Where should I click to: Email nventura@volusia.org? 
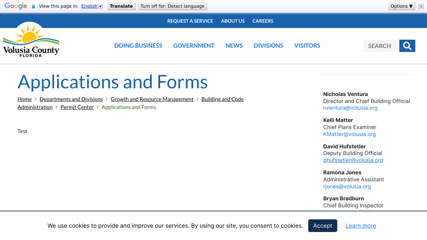click(x=350, y=108)
